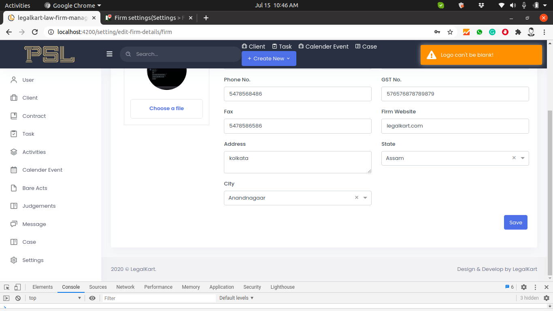The width and height of the screenshot is (553, 311).
Task: Click the Firm Website input field
Action: click(455, 126)
